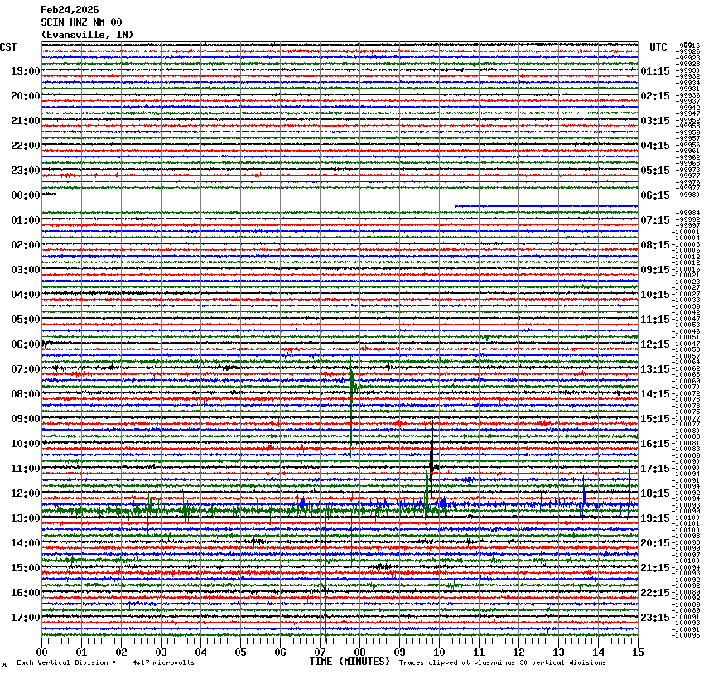Click the 00 minute tick label
The height and width of the screenshot is (674, 704).
click(42, 652)
